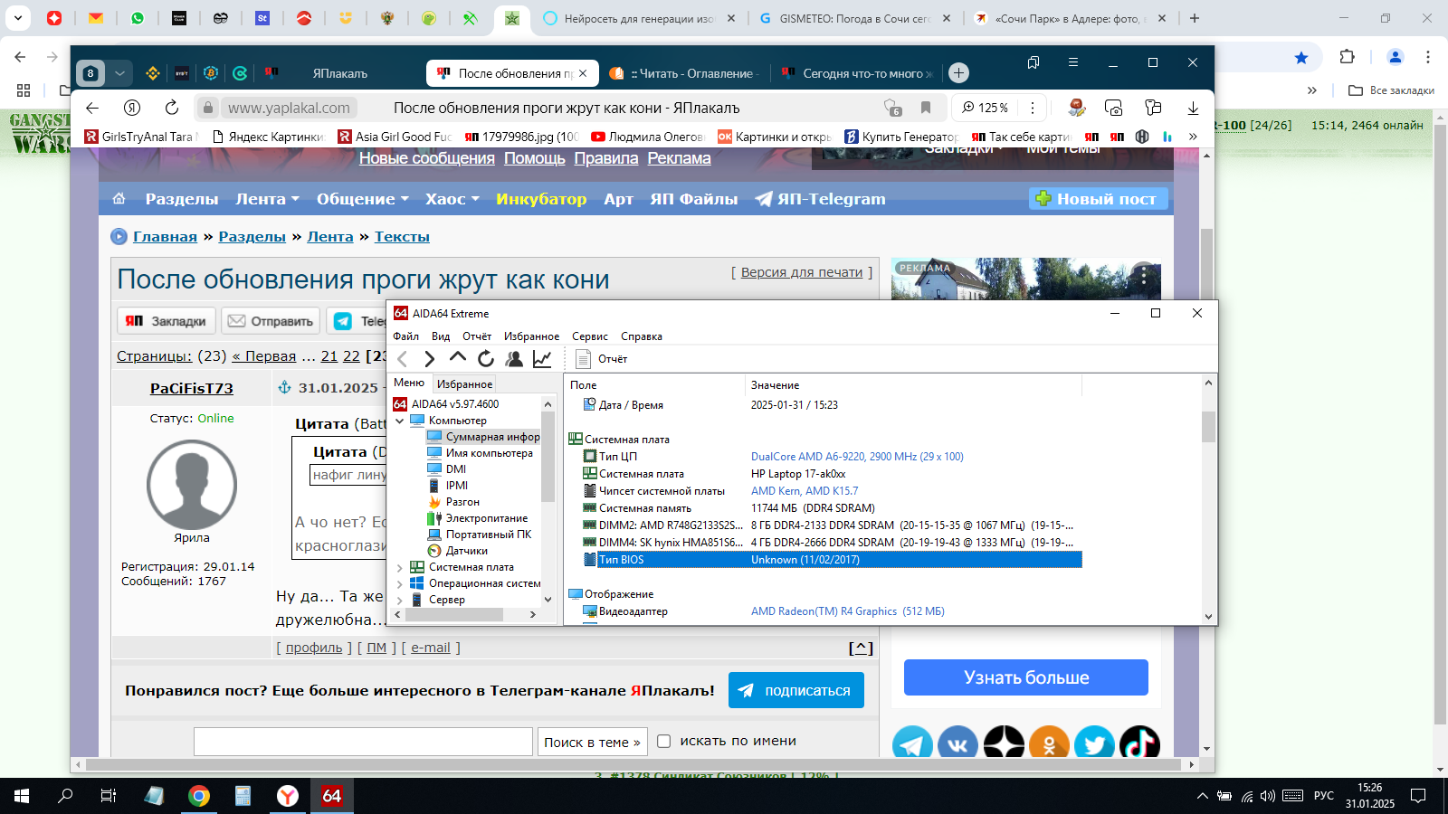Go up one level in AIDA64
Image resolution: width=1448 pixels, height=814 pixels.
coord(458,358)
